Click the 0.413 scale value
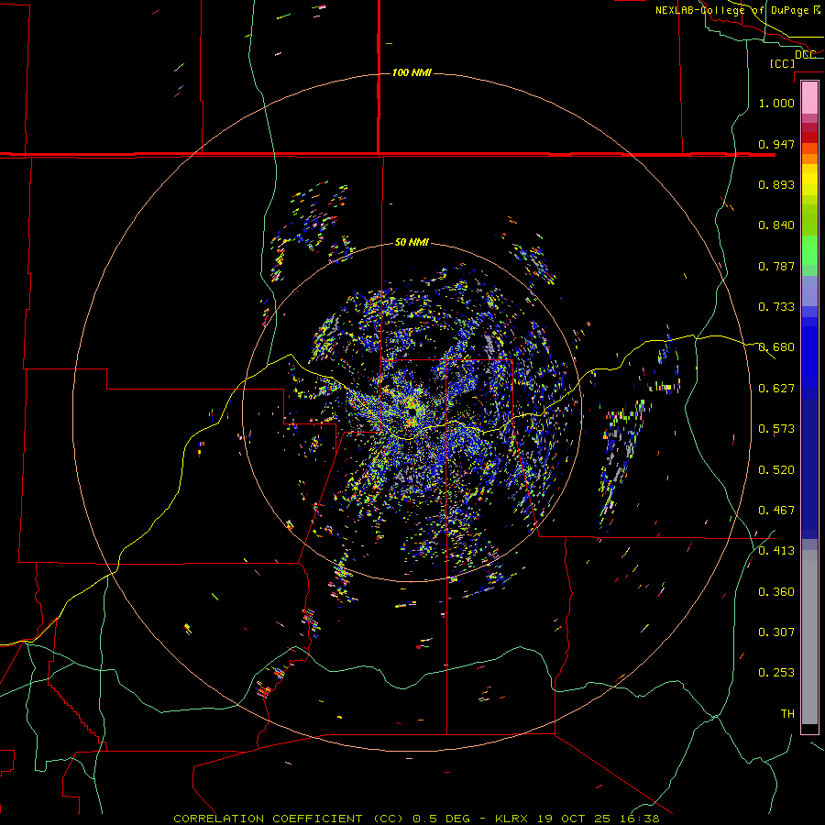Viewport: 825px width, 825px height. [x=776, y=550]
